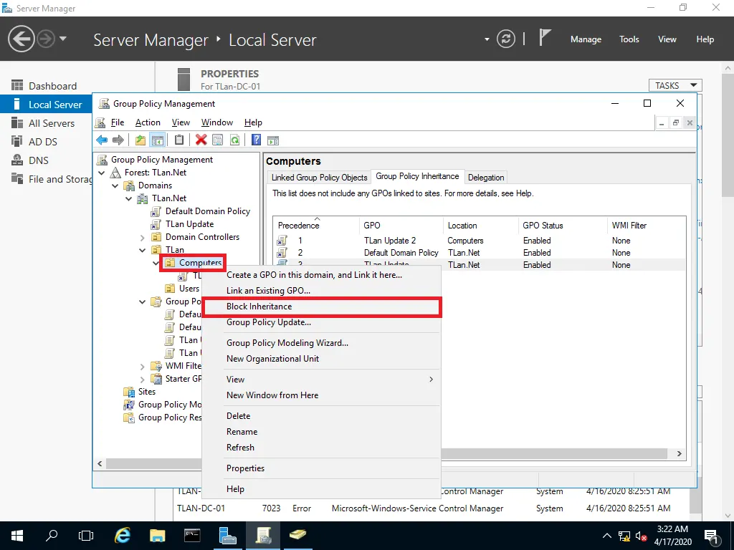Expand the Domain Controllers node
Viewport: 734px width, 550px height.
(142, 237)
